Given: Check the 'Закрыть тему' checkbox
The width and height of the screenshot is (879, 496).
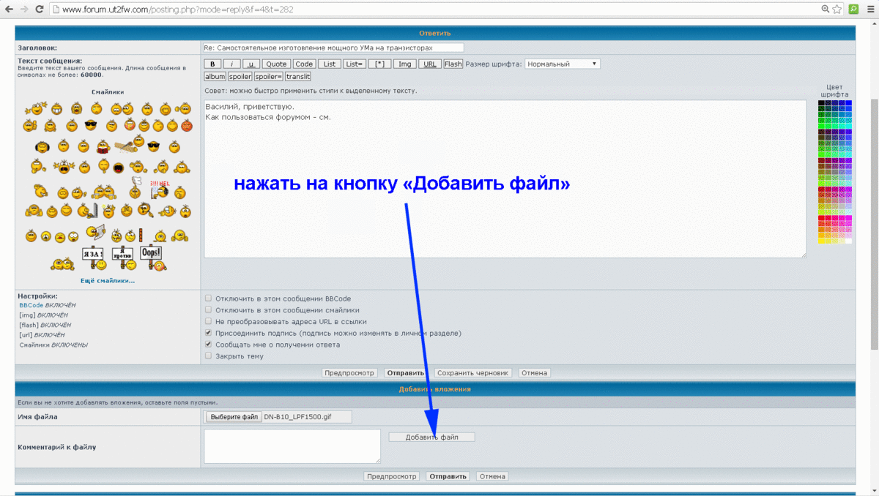Looking at the screenshot, I should click(x=209, y=356).
